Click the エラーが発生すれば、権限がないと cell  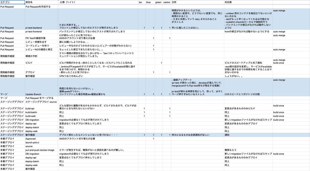tap(98, 150)
